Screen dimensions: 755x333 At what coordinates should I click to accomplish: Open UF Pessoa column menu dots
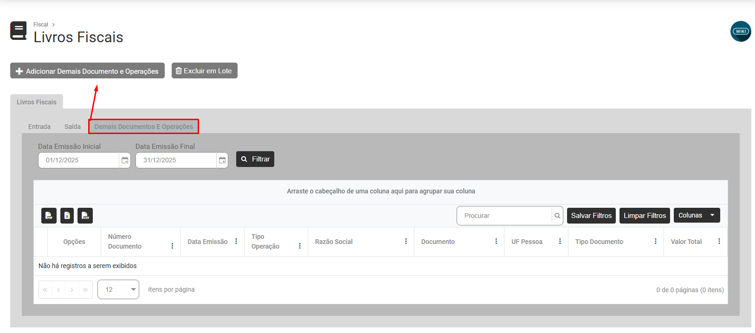[x=560, y=241]
